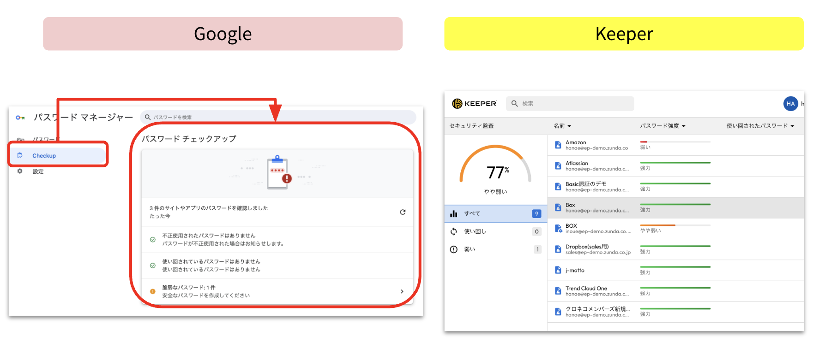Open the 使い回されているパスワードはありません row
Image resolution: width=819 pixels, height=354 pixels.
click(277, 265)
